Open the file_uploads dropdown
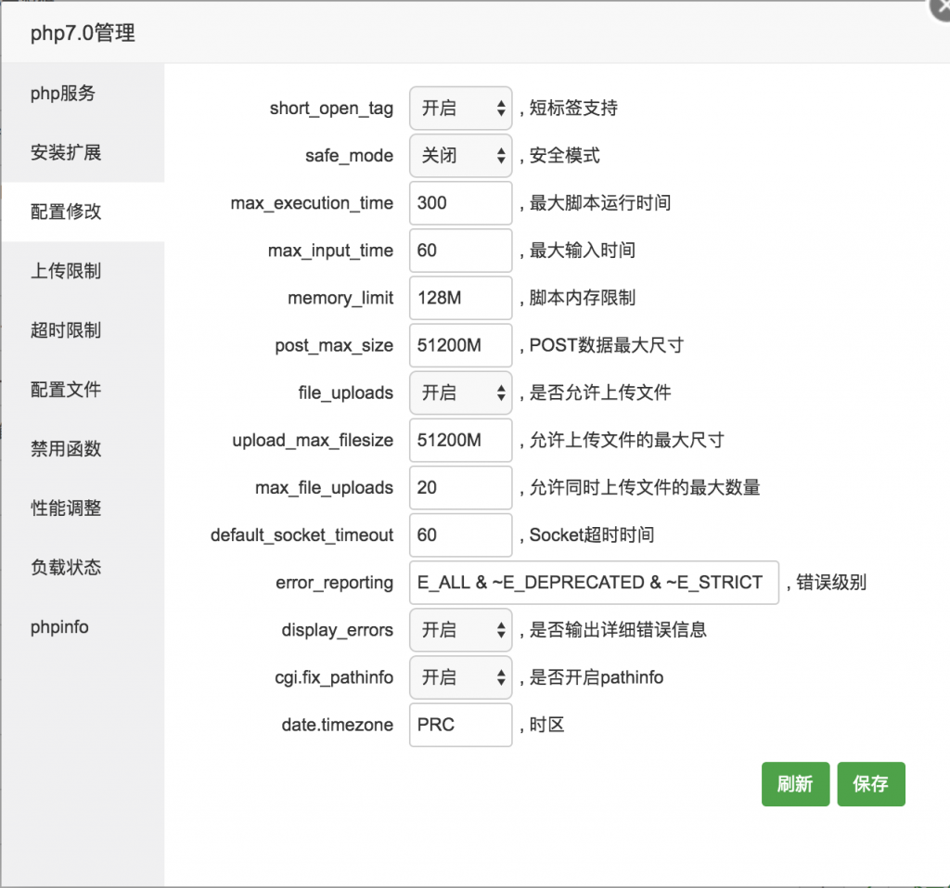The width and height of the screenshot is (950, 888). tap(460, 393)
